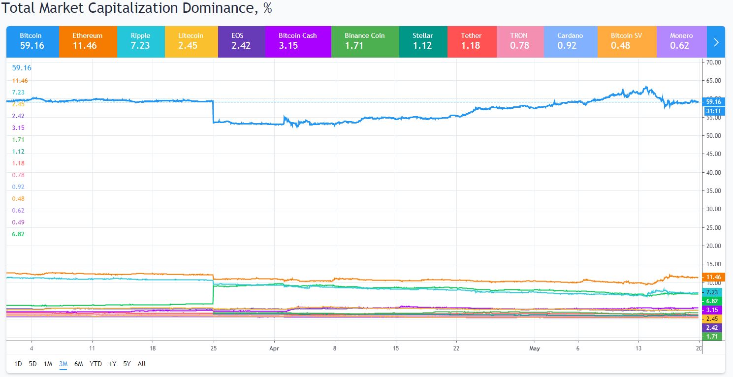Select the All time range
733x377 pixels.
pyautogui.click(x=142, y=364)
